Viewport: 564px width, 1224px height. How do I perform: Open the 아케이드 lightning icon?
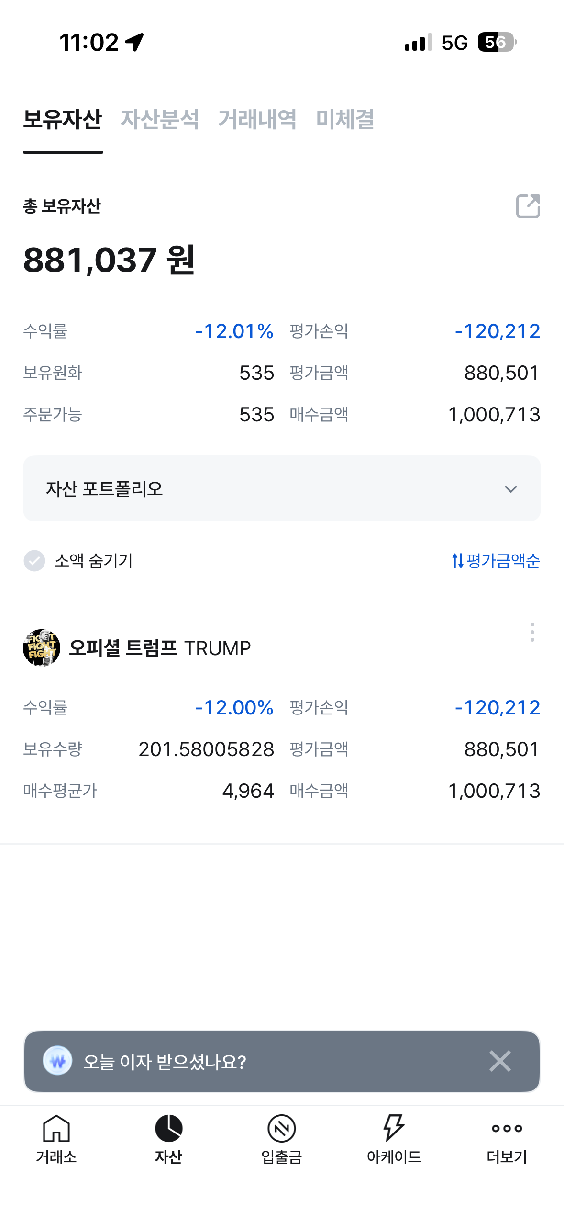(394, 1129)
